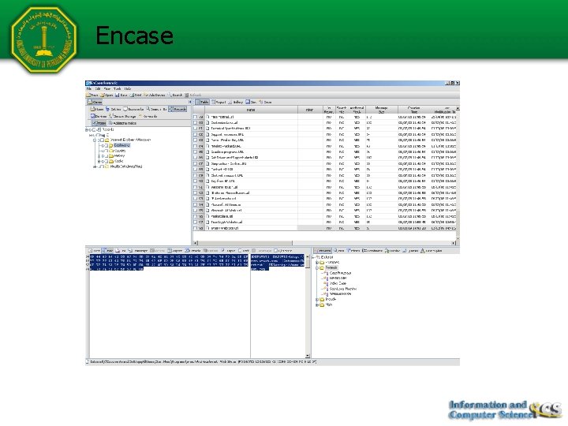Screen dimensions: 568x426
Task: Select the Records view icon
Action: [177, 109]
